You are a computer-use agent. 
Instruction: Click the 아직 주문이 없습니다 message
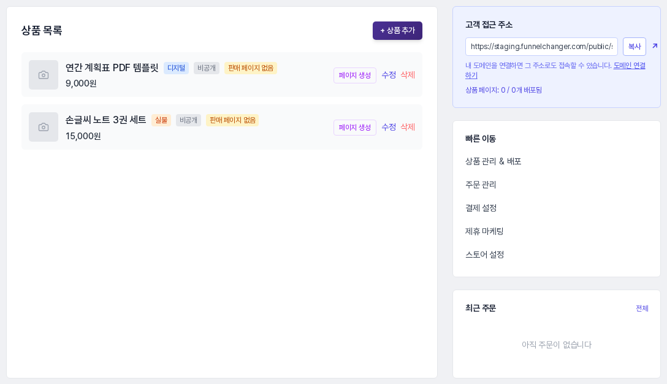click(x=557, y=345)
